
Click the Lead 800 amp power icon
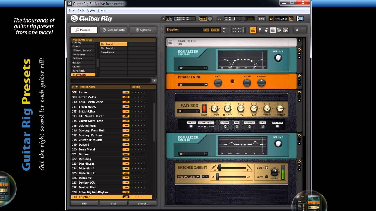pos(299,92)
